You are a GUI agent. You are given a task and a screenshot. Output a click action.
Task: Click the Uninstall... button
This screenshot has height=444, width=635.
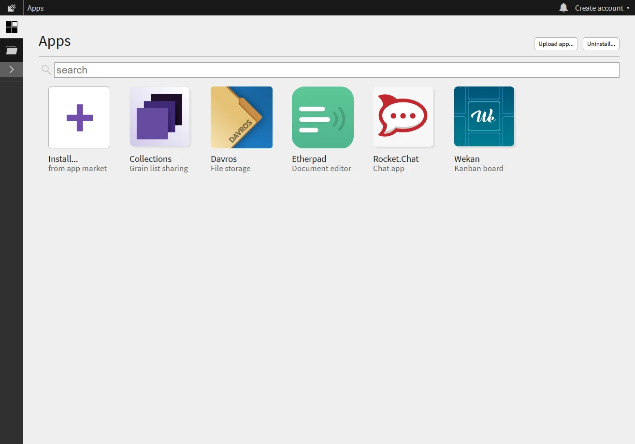pos(601,44)
